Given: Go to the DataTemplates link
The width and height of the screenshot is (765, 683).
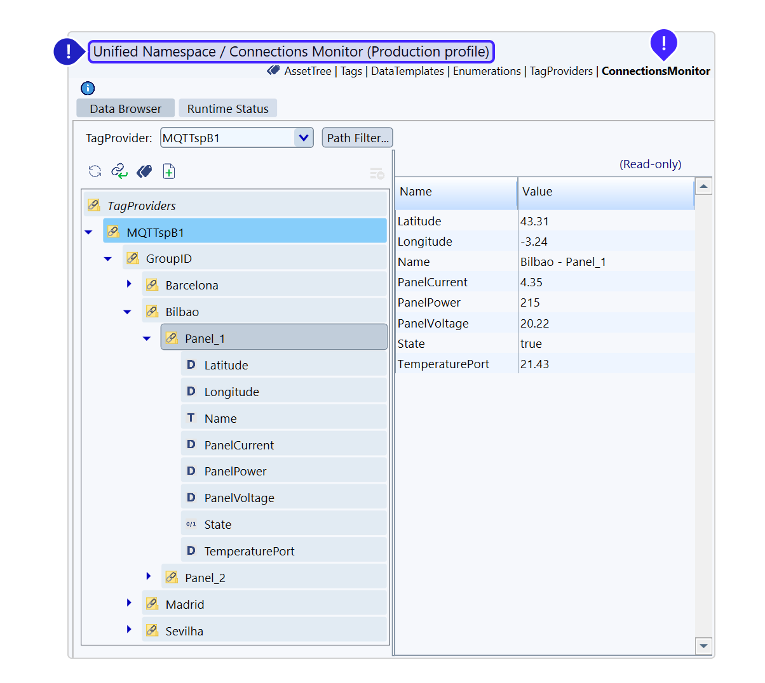Looking at the screenshot, I should (x=407, y=71).
